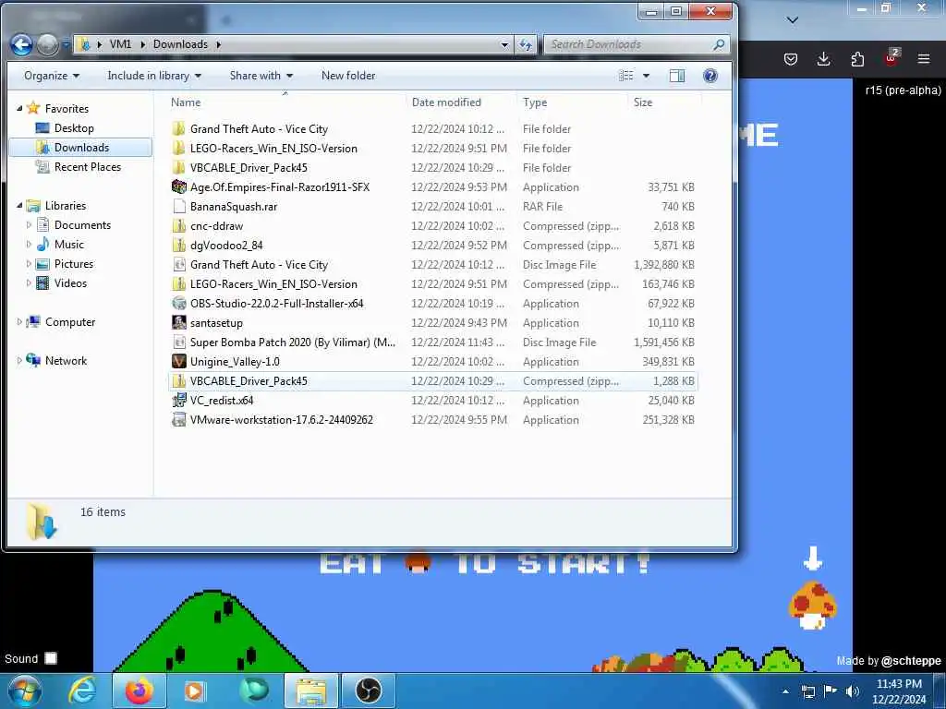Select the VBCABLE_Driver_Pack45 compressed zip row
Image resolution: width=946 pixels, height=709 pixels.
pos(433,381)
